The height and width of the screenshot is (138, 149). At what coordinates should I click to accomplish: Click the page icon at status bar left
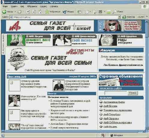click(x=3, y=135)
